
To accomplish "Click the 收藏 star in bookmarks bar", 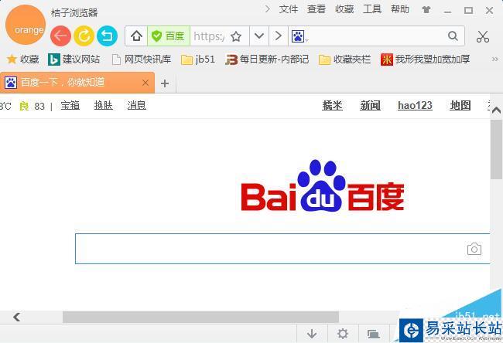I will click(x=22, y=59).
